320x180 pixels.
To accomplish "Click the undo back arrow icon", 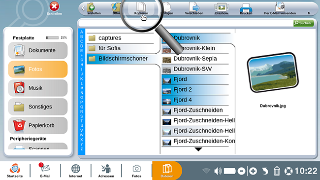I will pyautogui.click(x=265, y=171).
